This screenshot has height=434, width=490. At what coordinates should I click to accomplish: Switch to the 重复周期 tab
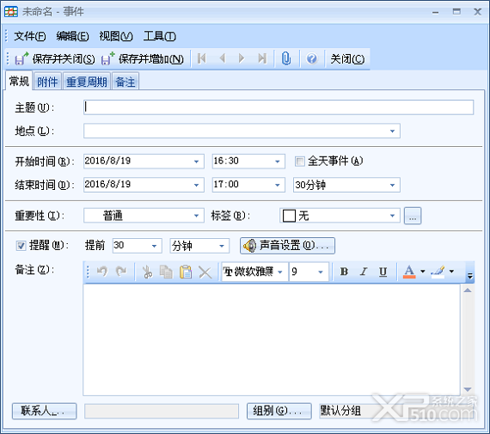coord(87,82)
